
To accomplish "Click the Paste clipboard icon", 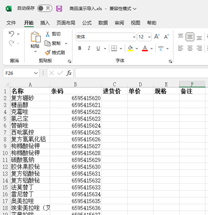I will (x=35, y=37).
